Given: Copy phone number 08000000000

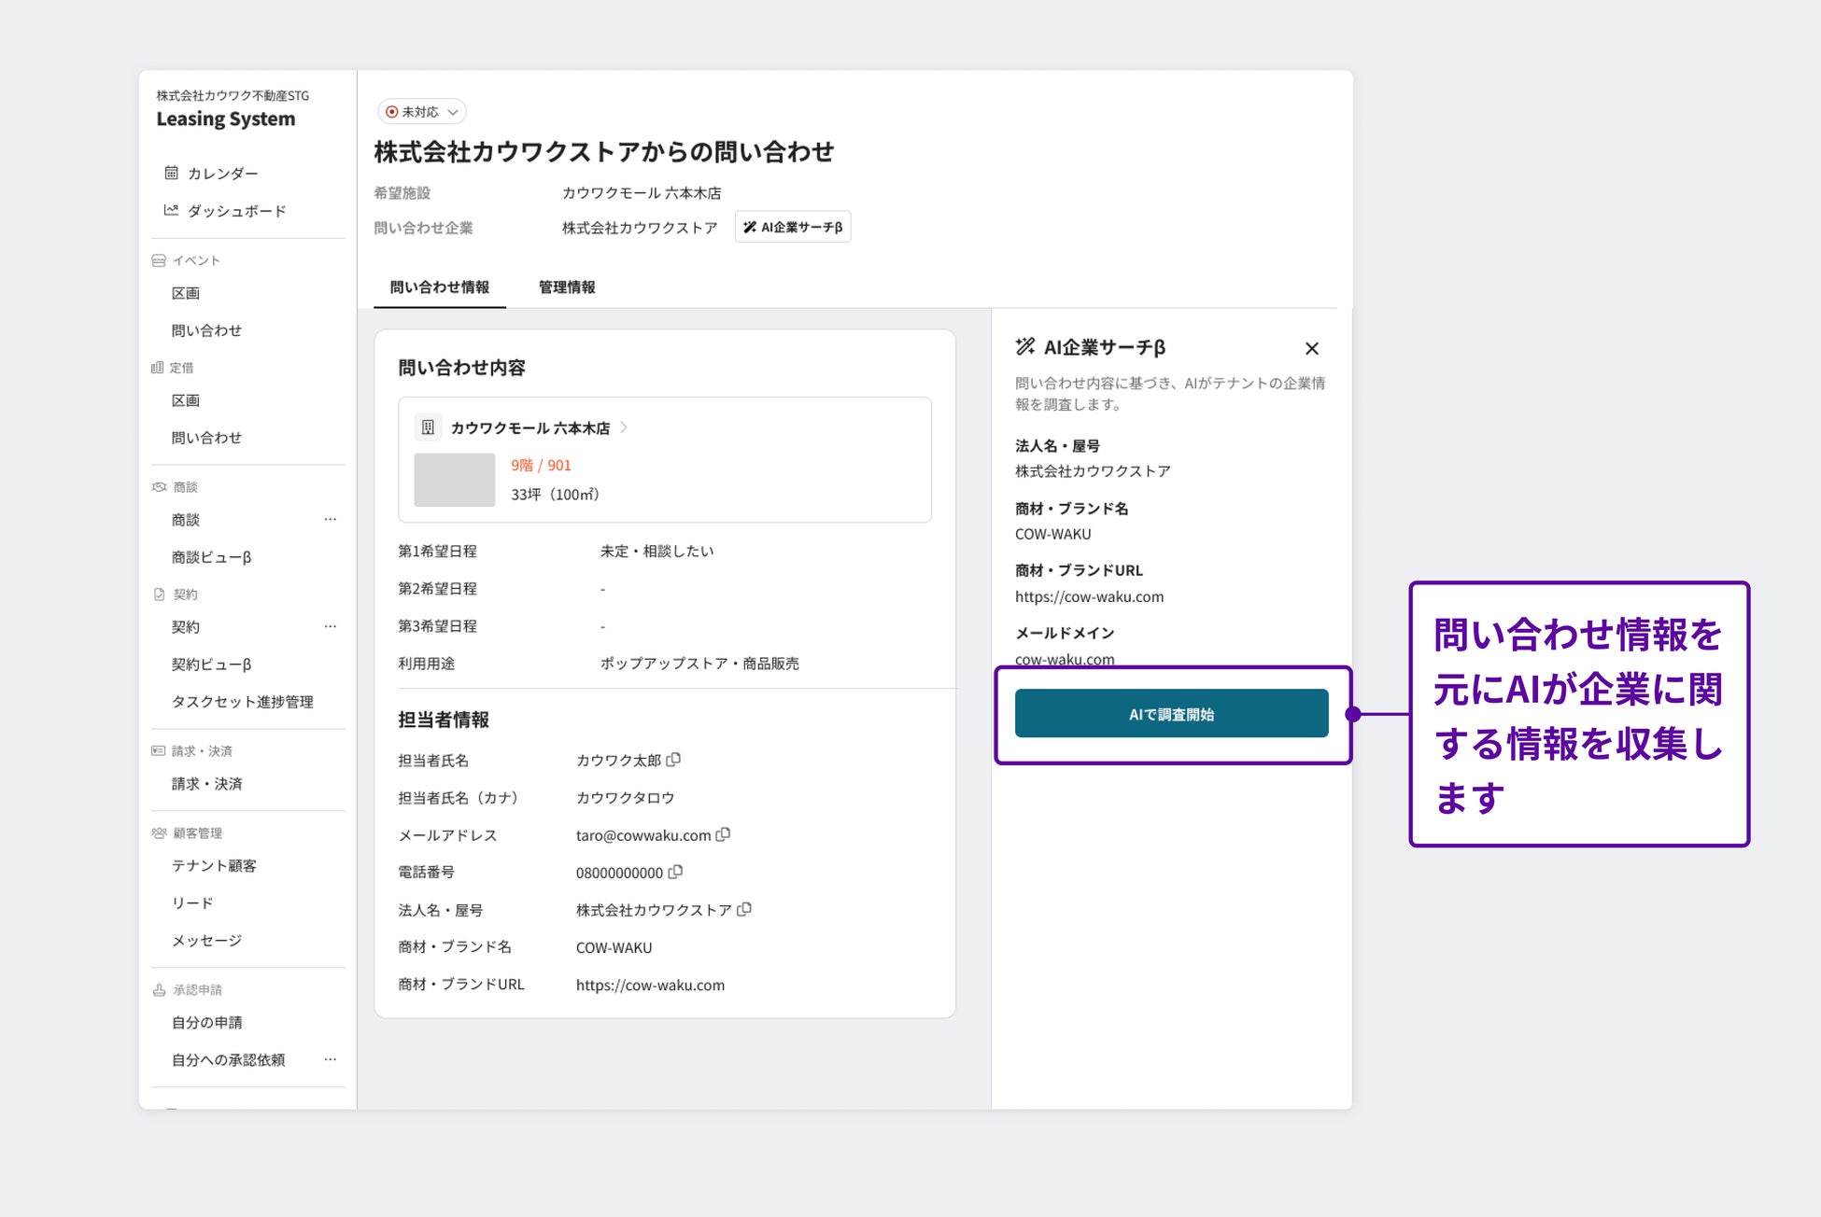Looking at the screenshot, I should coord(675,872).
